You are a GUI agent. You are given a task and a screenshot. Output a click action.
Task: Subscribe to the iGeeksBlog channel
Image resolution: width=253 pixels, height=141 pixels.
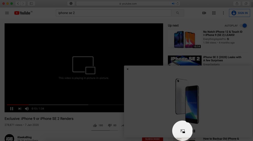pyautogui.click(x=152, y=139)
